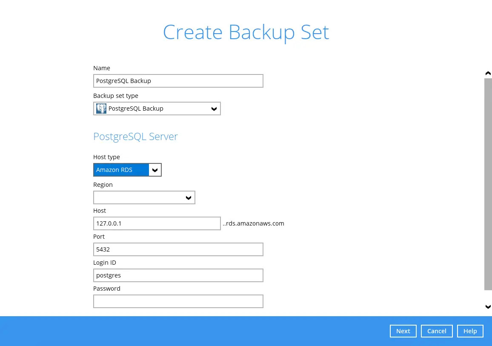
Task: Click the PostgreSQL Server section heading
Action: tap(135, 137)
